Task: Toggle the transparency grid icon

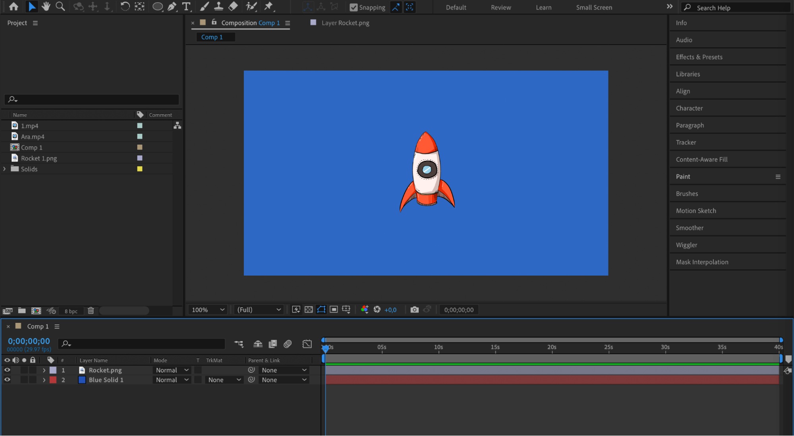Action: tap(309, 310)
